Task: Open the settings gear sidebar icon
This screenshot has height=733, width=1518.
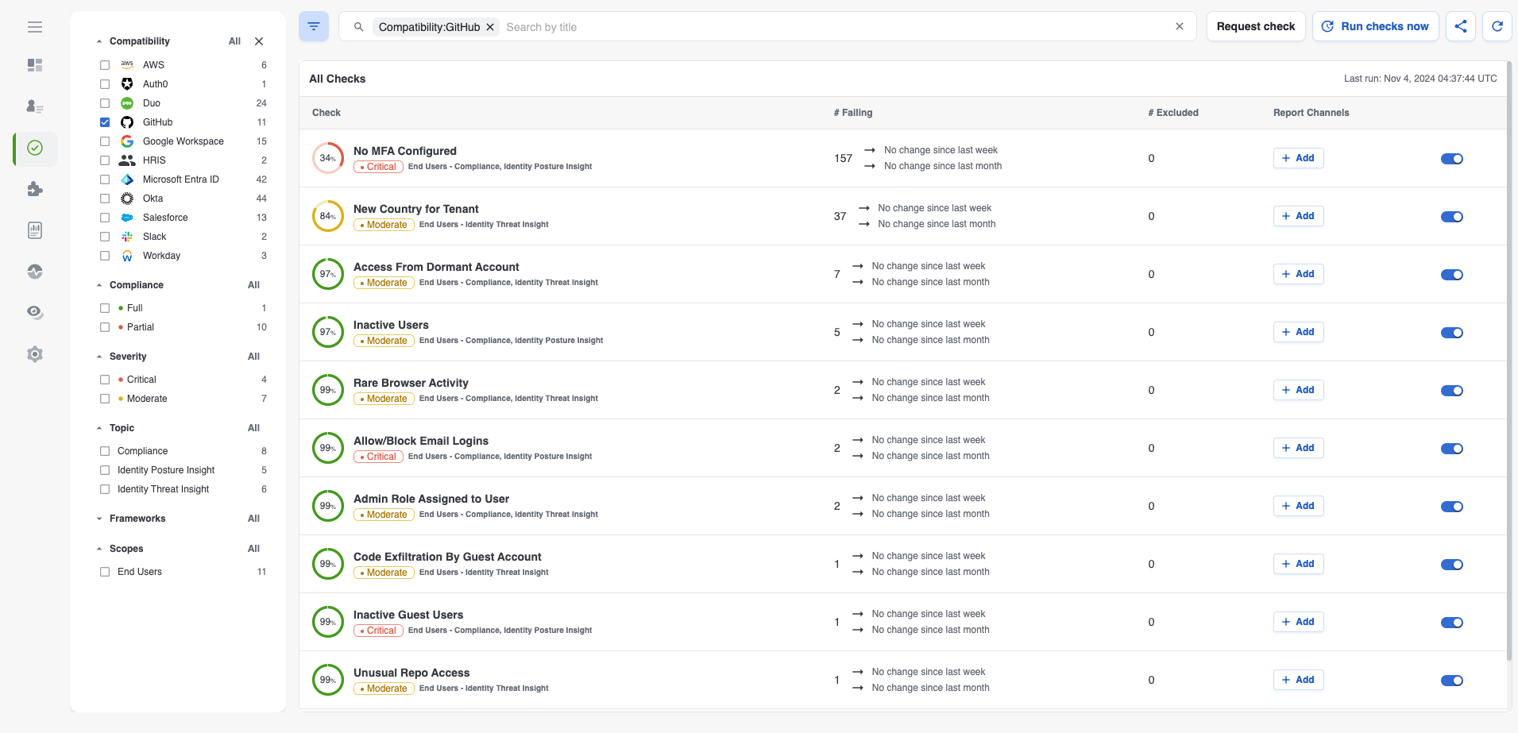Action: click(x=35, y=354)
